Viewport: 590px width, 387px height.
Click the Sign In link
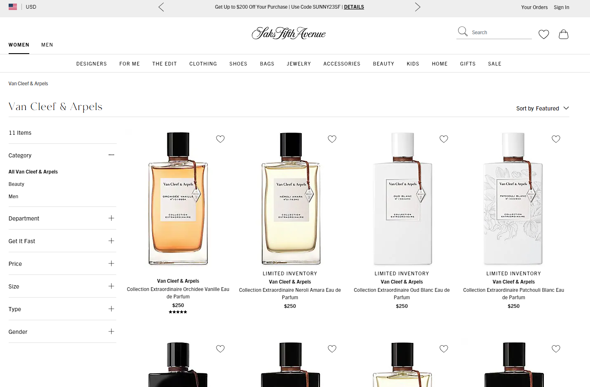562,7
